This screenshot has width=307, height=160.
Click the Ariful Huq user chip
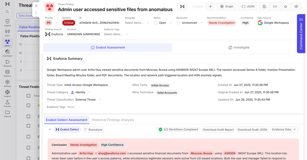[86, 153]
